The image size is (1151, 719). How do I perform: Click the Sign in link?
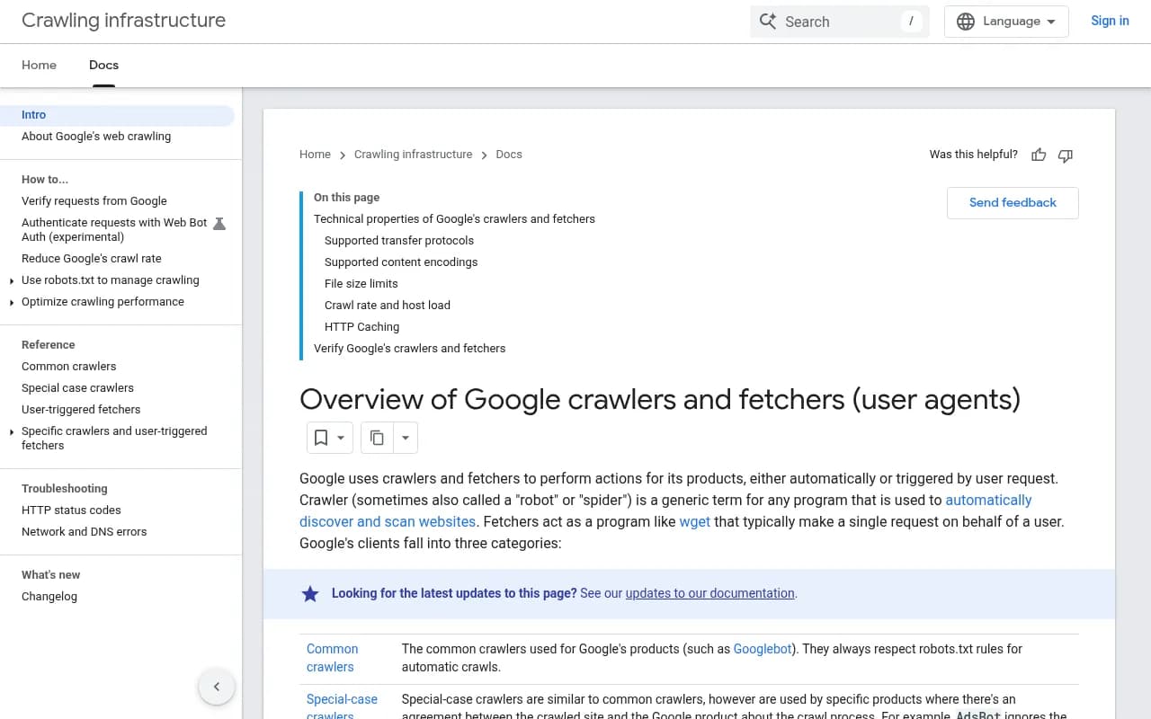point(1110,21)
